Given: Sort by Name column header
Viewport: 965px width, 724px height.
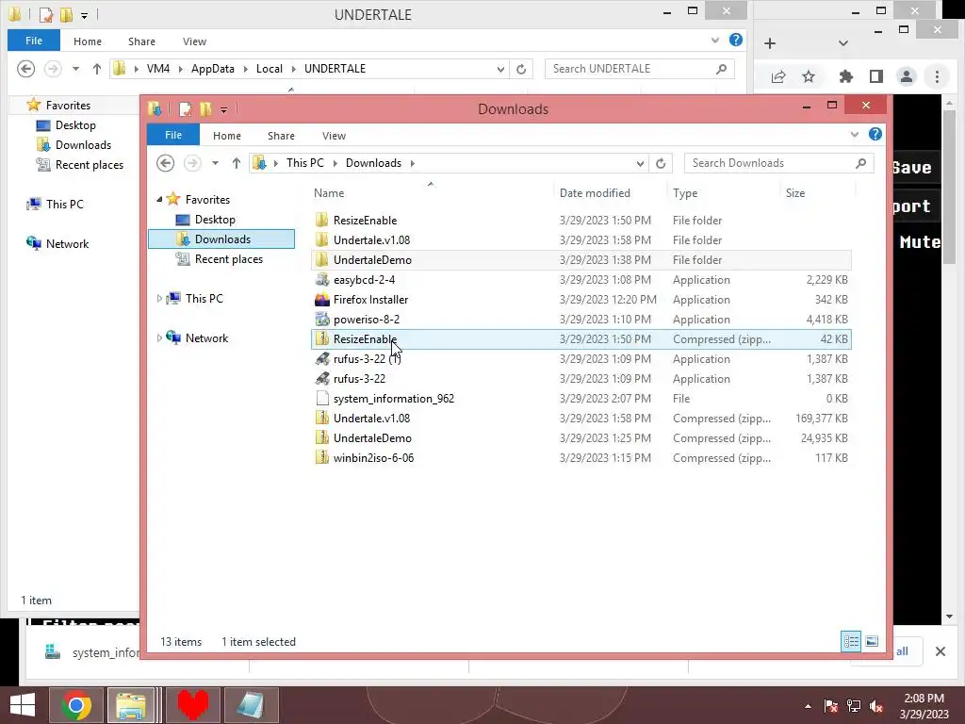Looking at the screenshot, I should tap(329, 192).
